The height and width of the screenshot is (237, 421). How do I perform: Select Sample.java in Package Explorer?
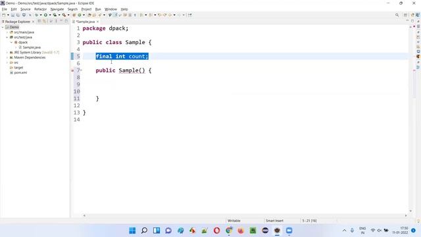point(32,47)
